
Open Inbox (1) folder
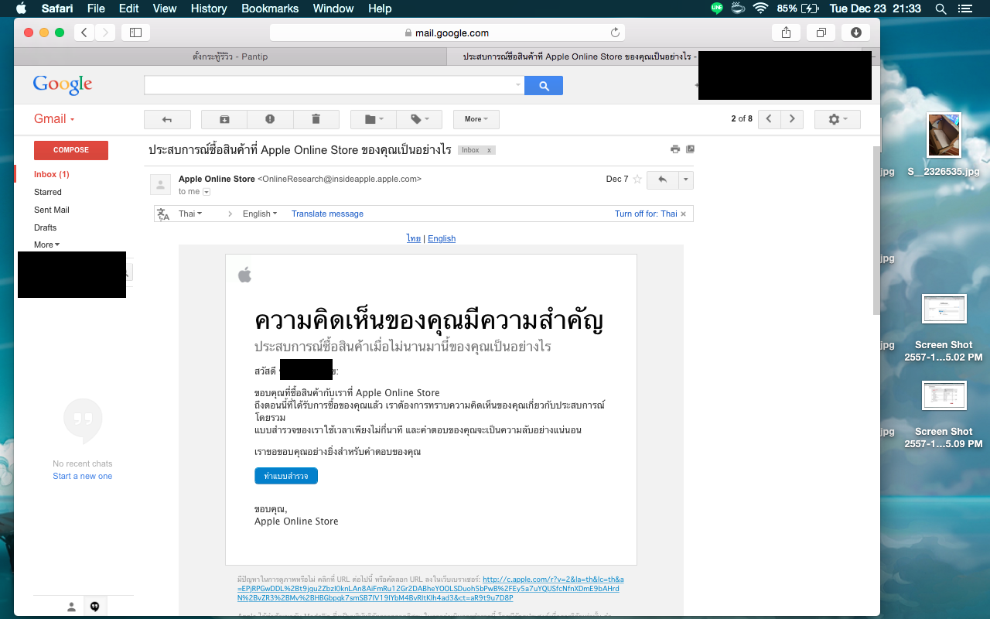click(52, 174)
